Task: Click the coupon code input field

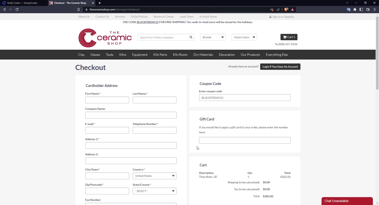Action: 245,98
